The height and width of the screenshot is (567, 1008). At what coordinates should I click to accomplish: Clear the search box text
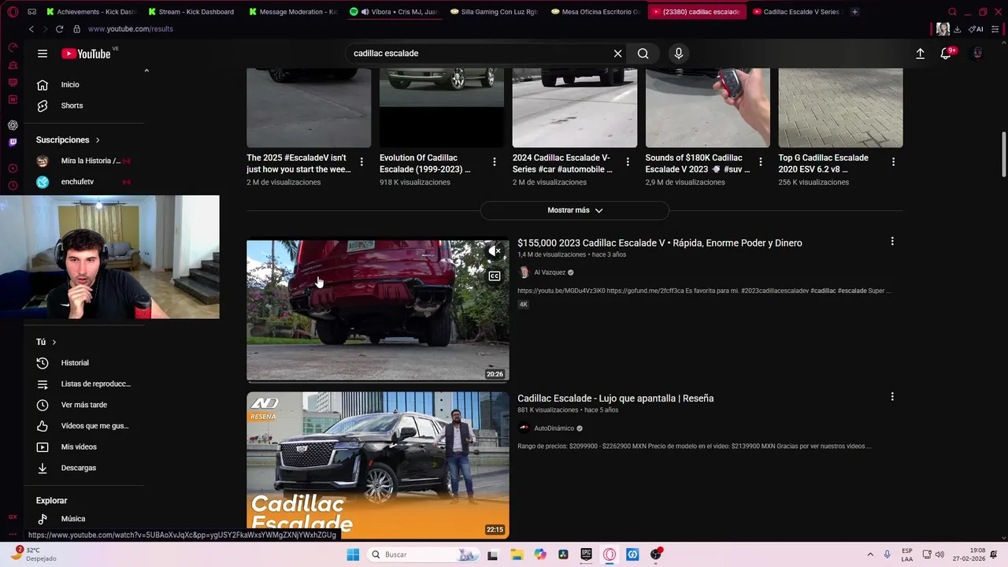click(617, 54)
